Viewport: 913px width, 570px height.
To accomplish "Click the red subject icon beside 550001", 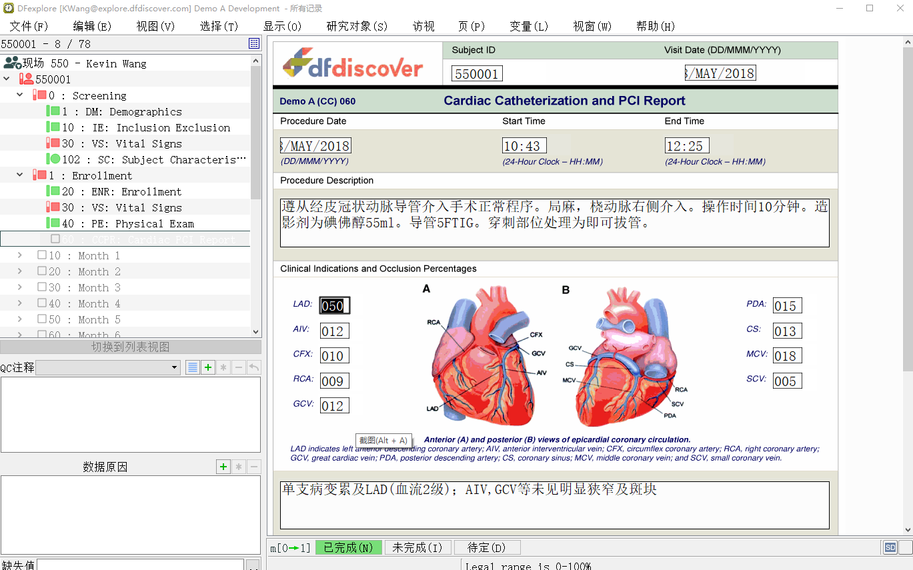I will [27, 79].
